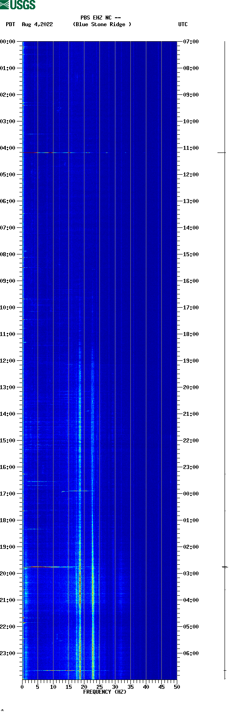This screenshot has width=244, height=715.
Task: Click frequency axis tick label '50'
Action: point(177,687)
